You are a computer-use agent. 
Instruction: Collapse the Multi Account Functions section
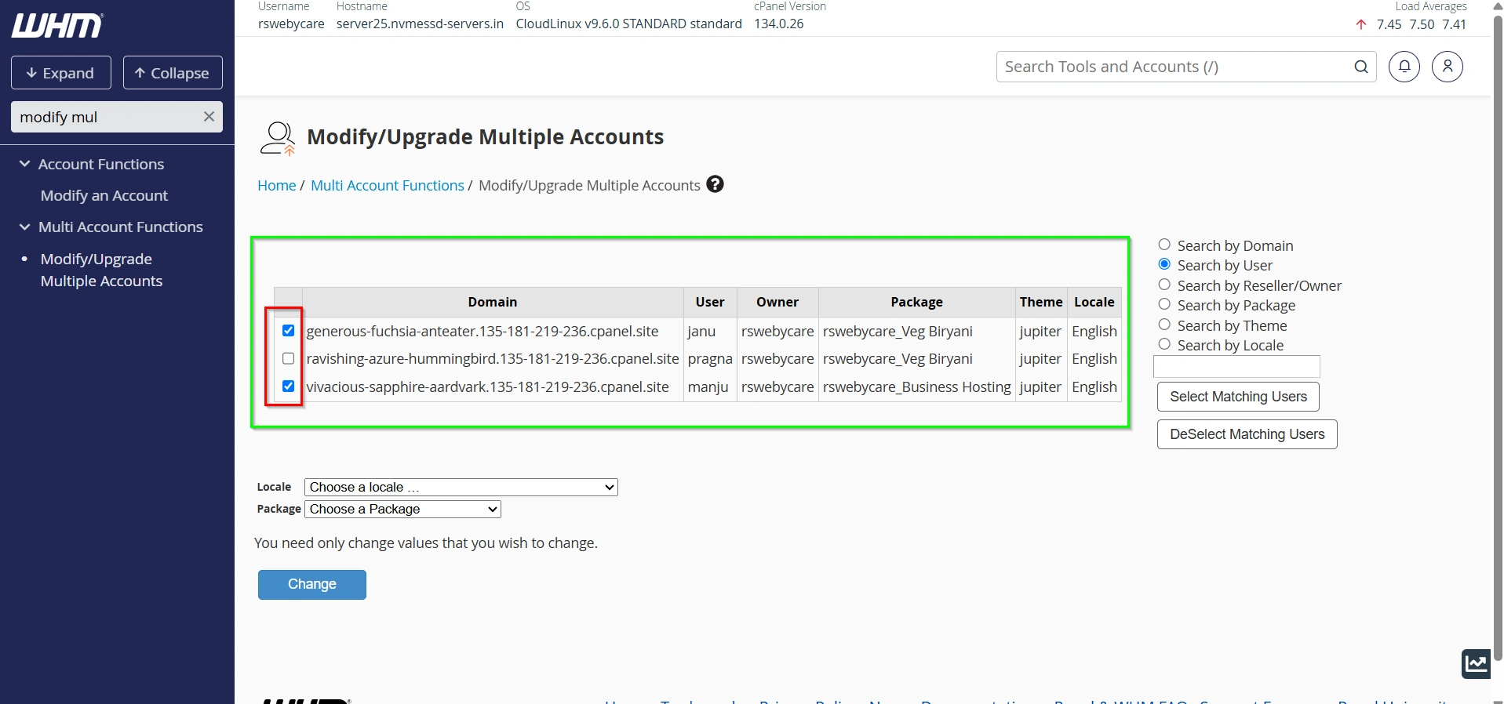111,227
